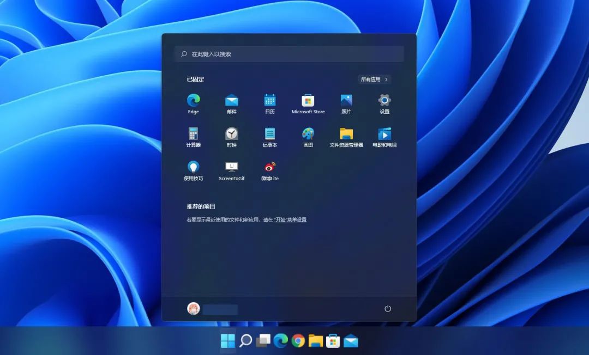
Task: Open the power options button
Action: [x=388, y=309]
